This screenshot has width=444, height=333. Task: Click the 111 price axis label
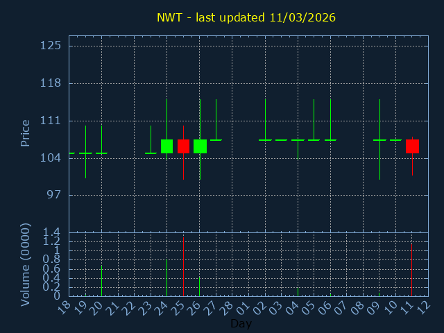[51, 121]
